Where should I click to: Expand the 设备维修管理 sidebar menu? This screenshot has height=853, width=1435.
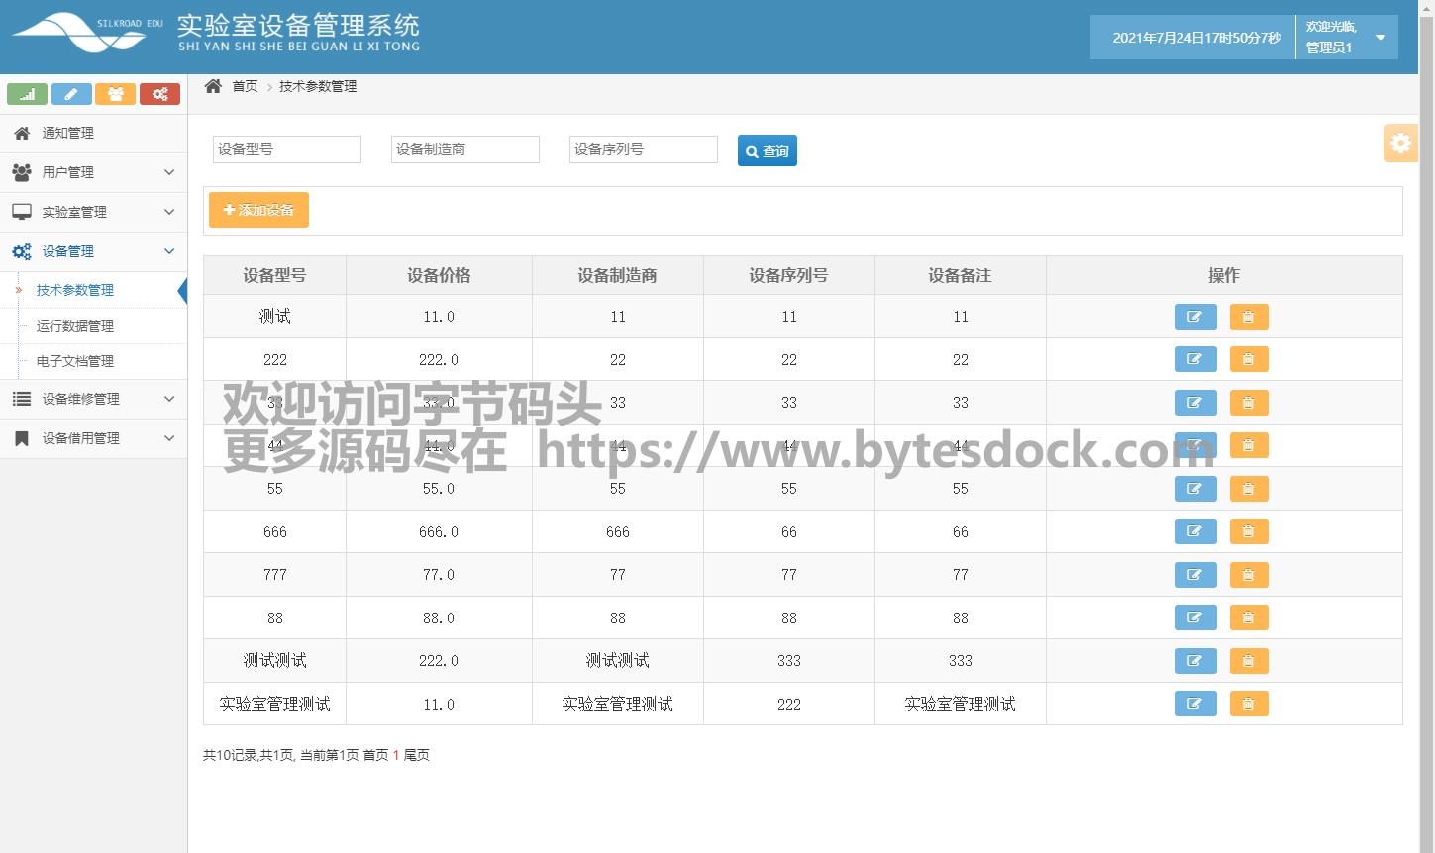point(93,399)
